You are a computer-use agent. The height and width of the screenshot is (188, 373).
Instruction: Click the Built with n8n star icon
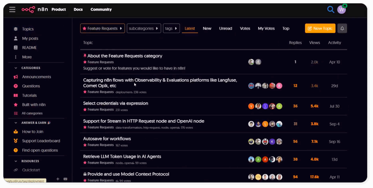tap(16, 105)
